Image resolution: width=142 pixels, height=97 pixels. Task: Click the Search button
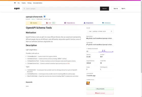click(x=105, y=9)
